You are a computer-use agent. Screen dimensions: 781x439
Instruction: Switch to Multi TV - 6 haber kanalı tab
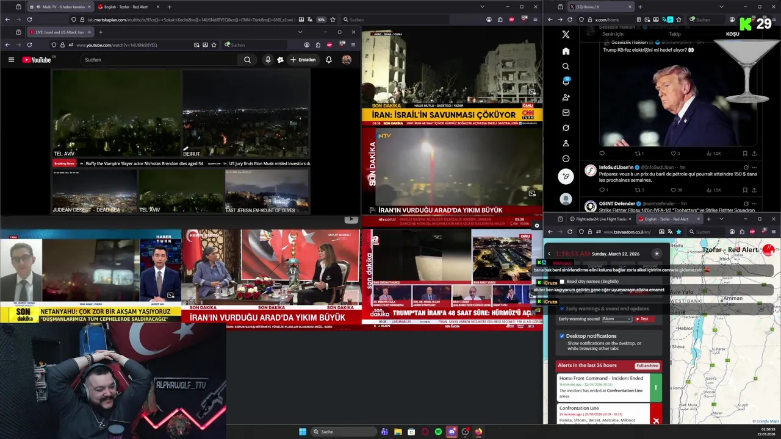[60, 7]
